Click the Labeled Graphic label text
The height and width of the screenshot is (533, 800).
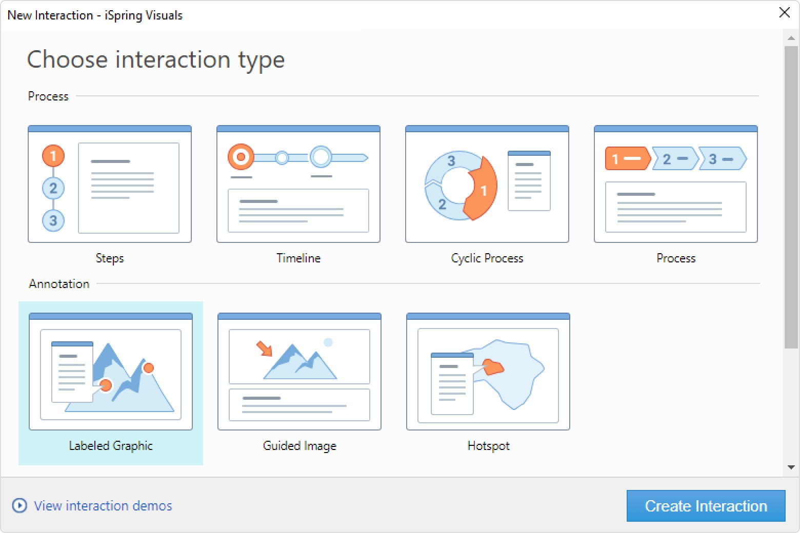(111, 446)
